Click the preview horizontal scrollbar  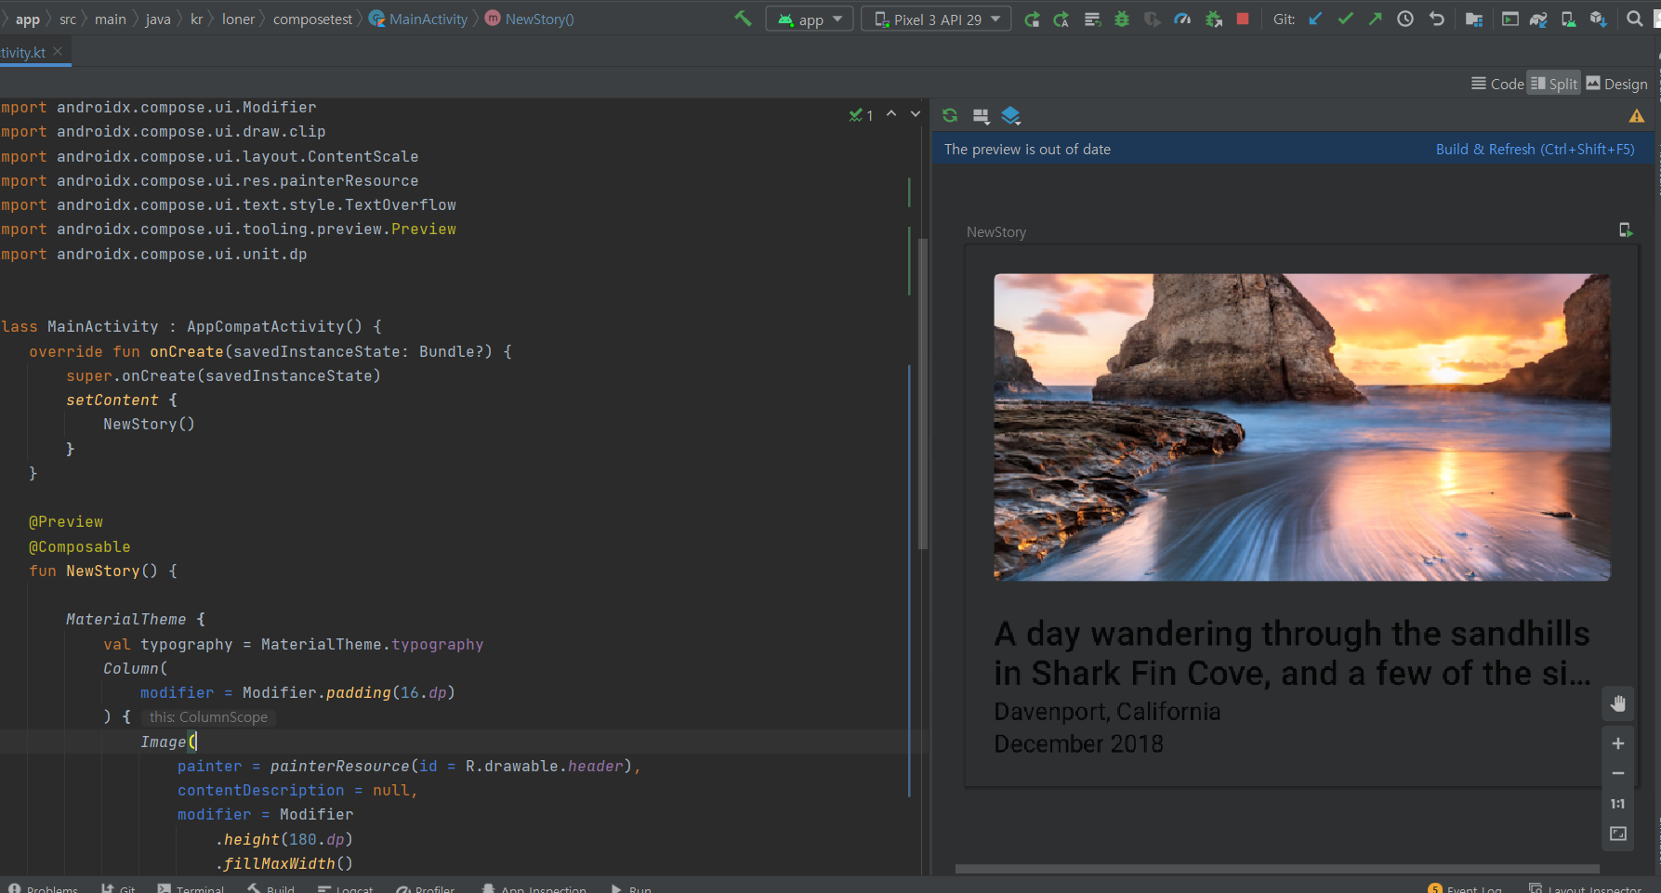1277,869
